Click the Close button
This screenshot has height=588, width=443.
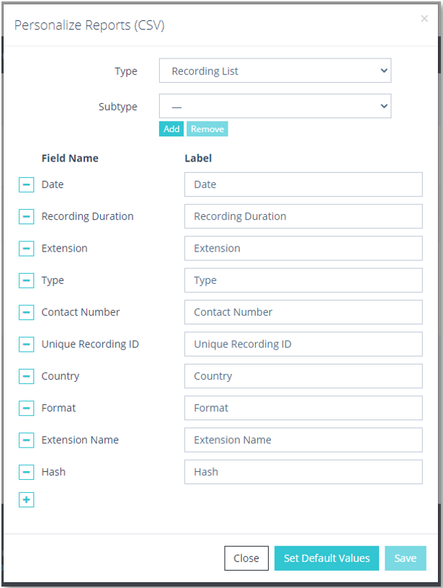click(x=246, y=558)
